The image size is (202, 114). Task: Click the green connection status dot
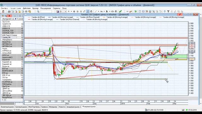tap(187, 110)
